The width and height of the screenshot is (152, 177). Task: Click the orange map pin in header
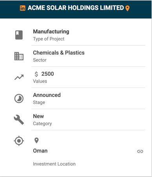[127, 8]
